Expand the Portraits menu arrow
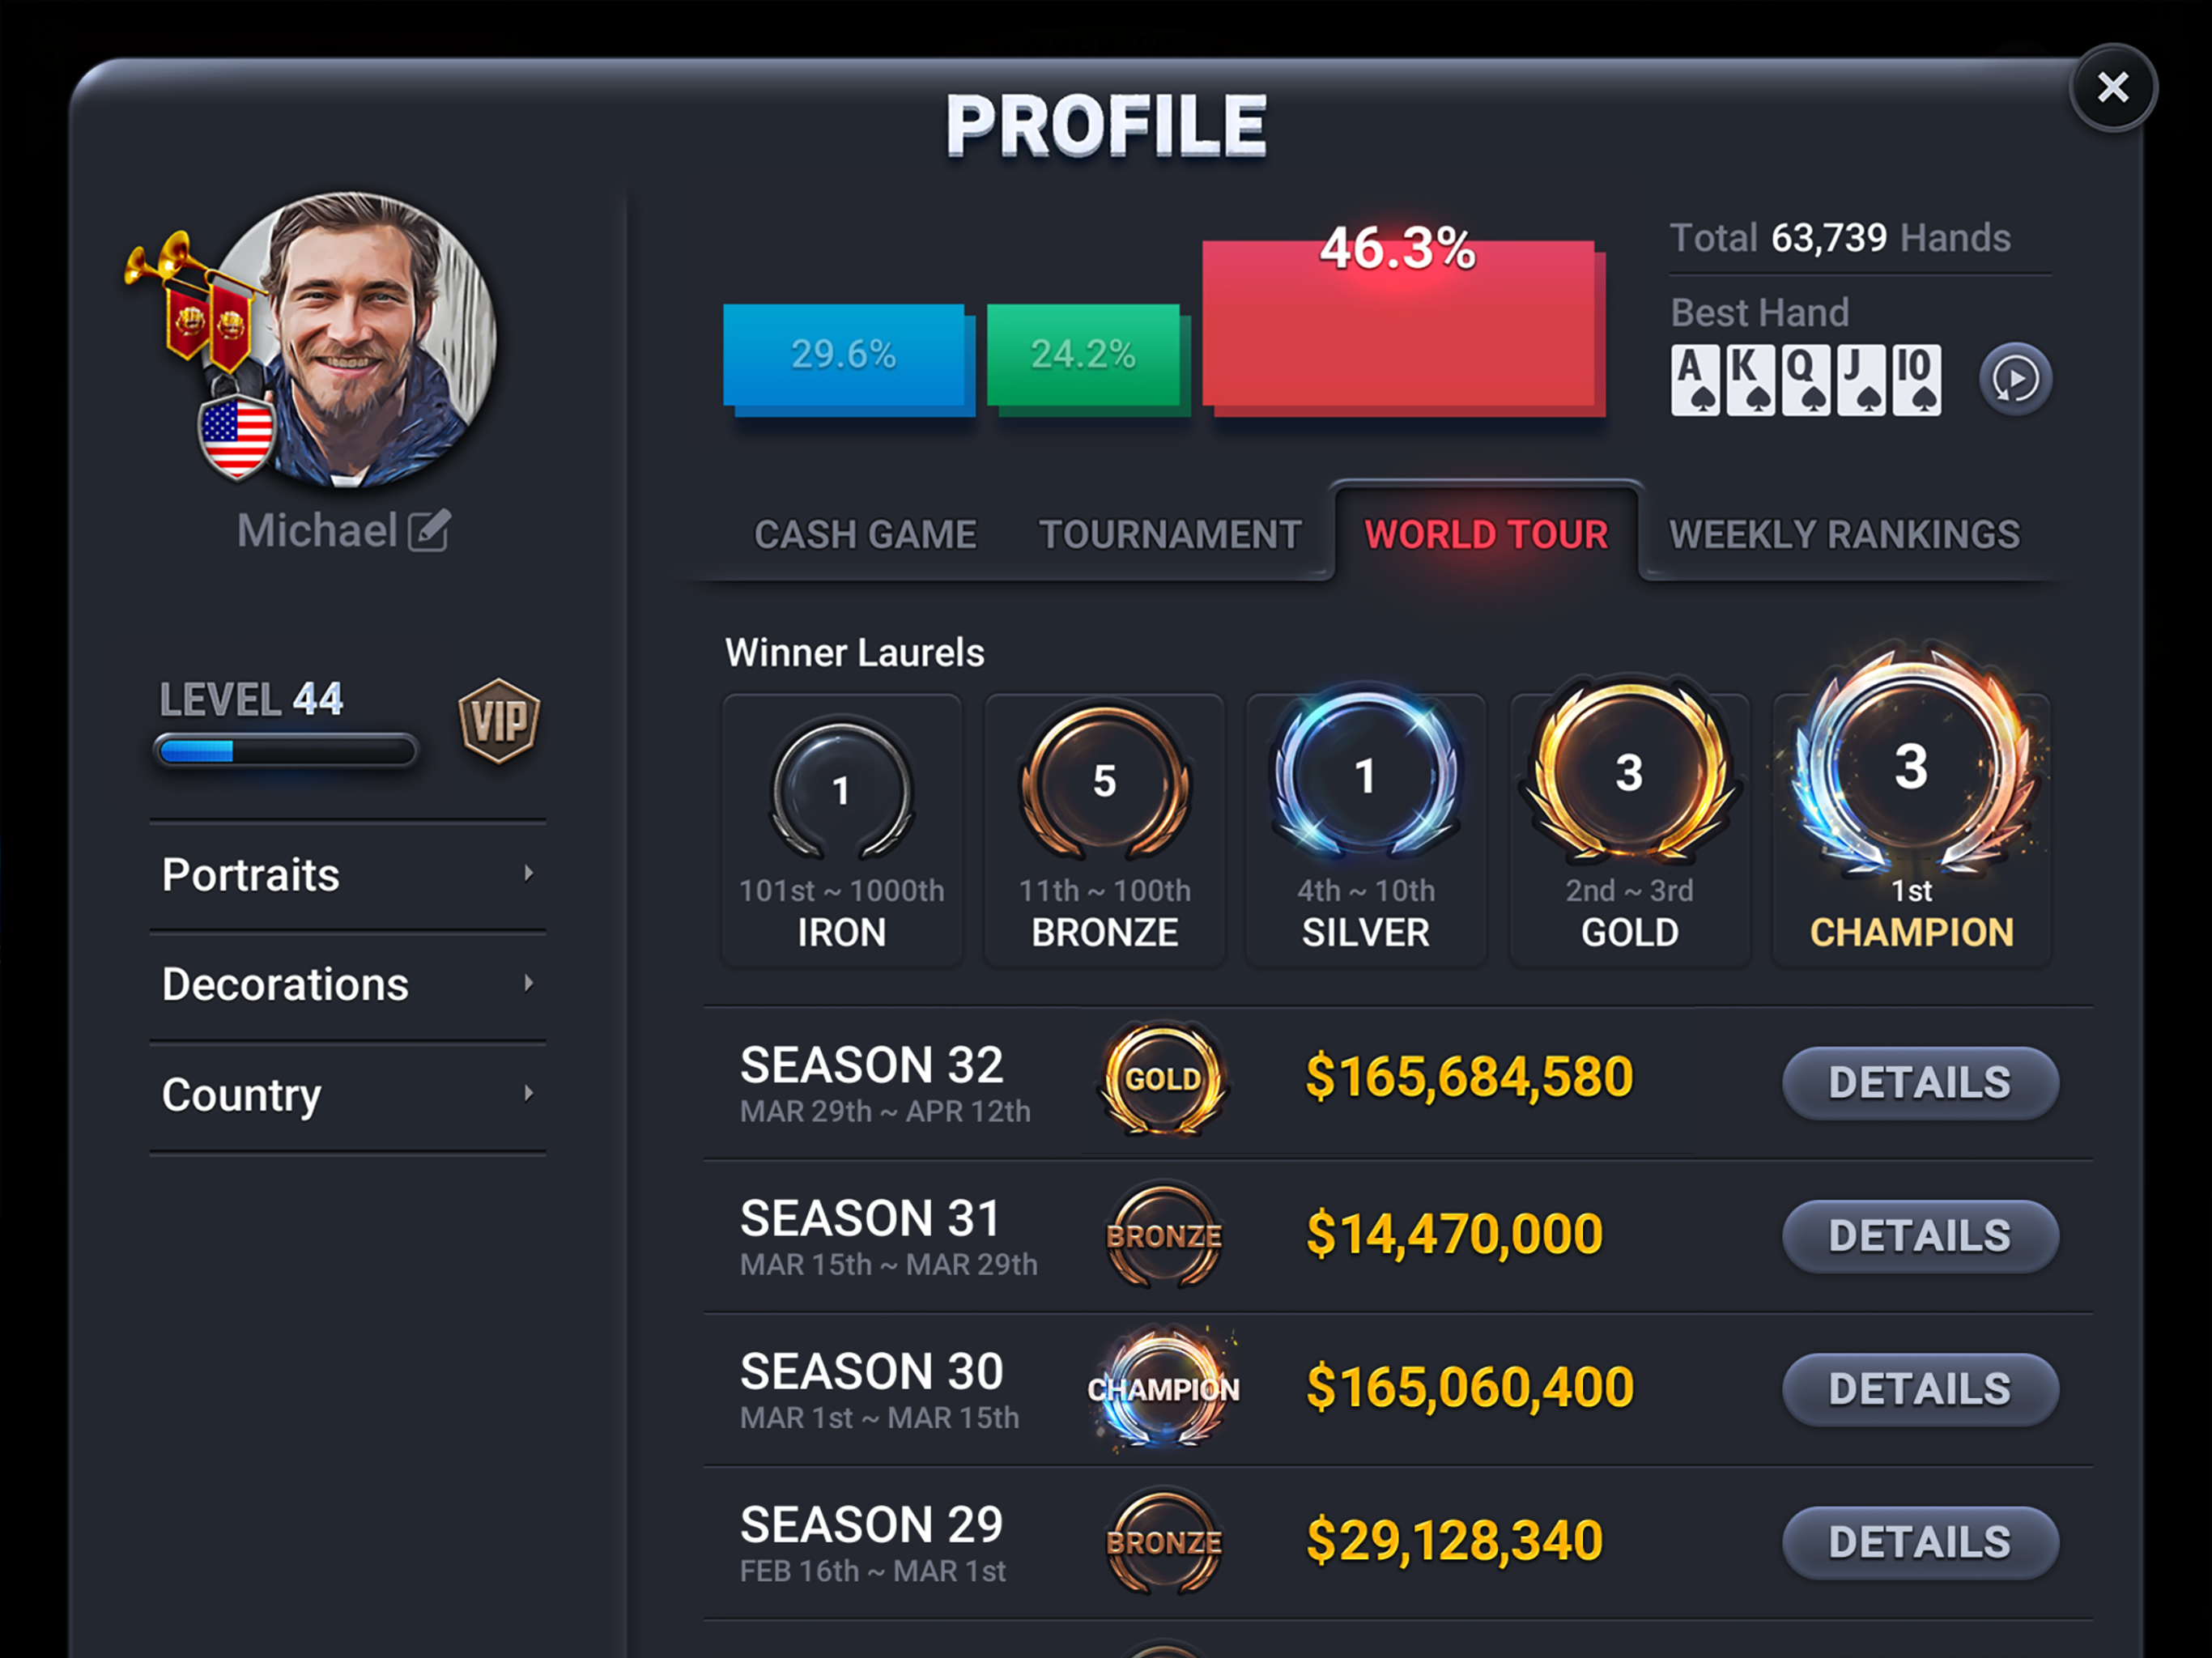Screen dimensions: 2212x1658 pos(528,873)
